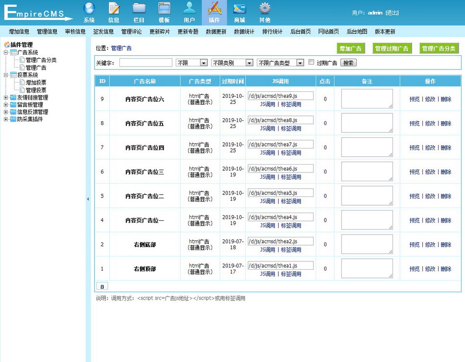Image resolution: width=465 pixels, height=362 pixels.
Task: Click the 管理广告 breadcrumb link
Action: click(x=121, y=48)
